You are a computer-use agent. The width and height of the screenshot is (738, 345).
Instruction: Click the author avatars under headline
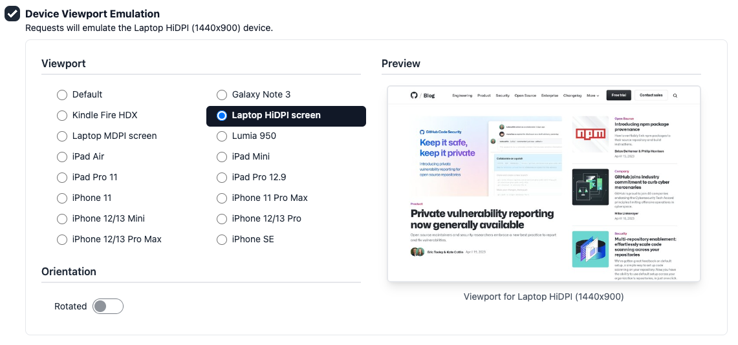click(x=417, y=252)
